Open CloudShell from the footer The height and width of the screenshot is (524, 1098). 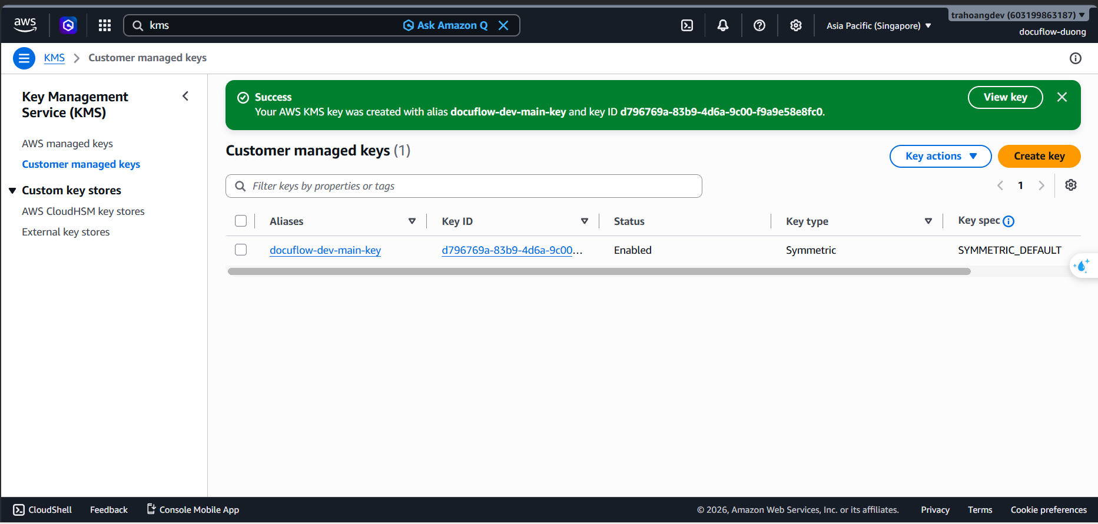point(42,510)
